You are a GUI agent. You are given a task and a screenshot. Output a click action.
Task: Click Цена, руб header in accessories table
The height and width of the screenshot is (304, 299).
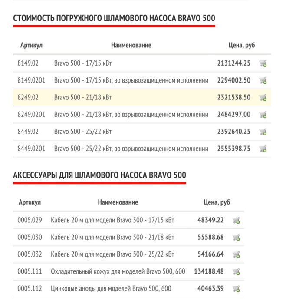[x=217, y=202]
